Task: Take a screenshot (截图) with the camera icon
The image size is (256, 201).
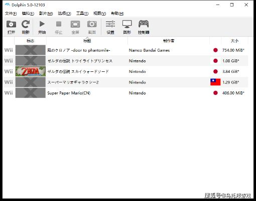Action: point(92,27)
